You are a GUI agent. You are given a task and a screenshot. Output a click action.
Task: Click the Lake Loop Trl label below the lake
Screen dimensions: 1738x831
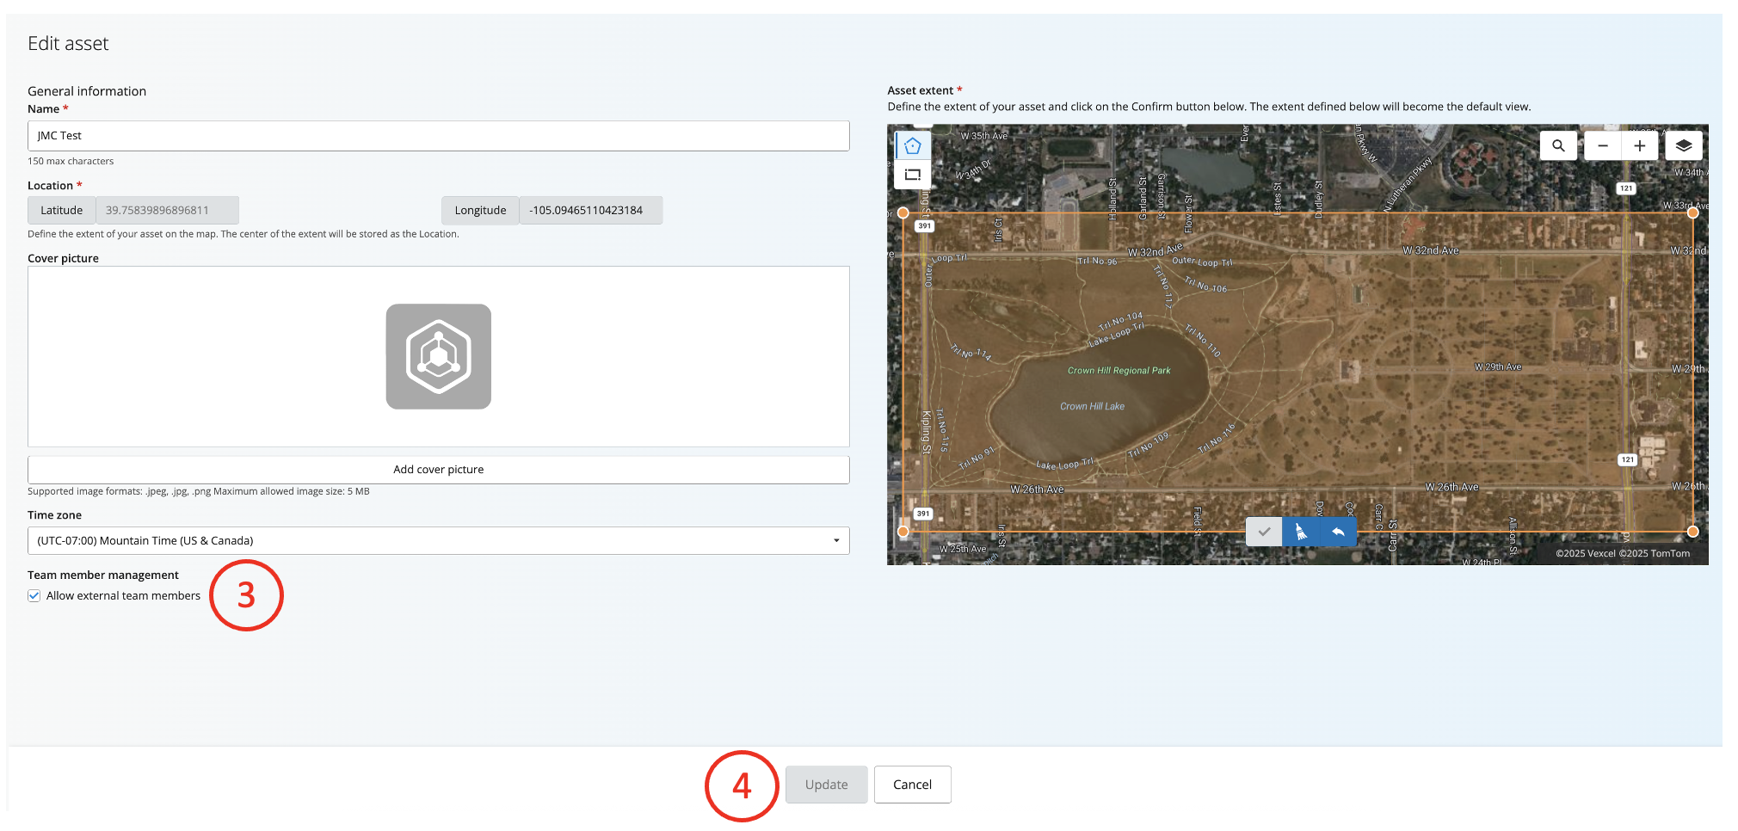point(1064,465)
